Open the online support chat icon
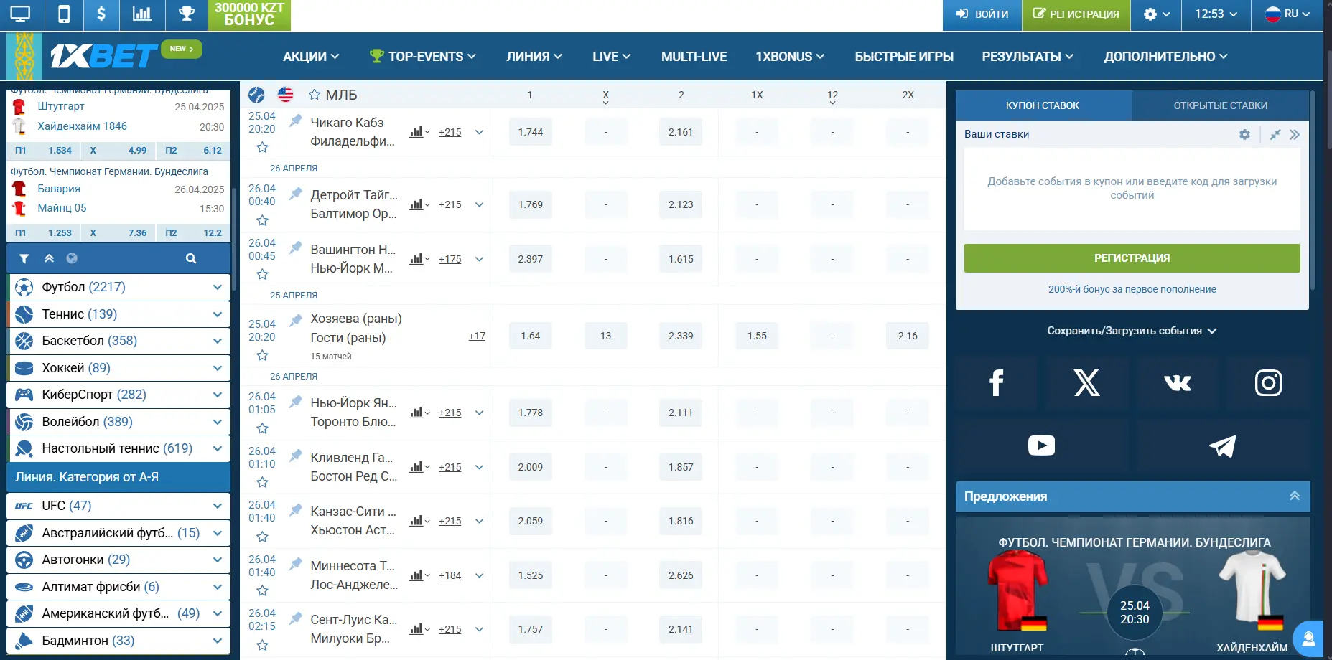Viewport: 1332px width, 660px height. point(1308,638)
